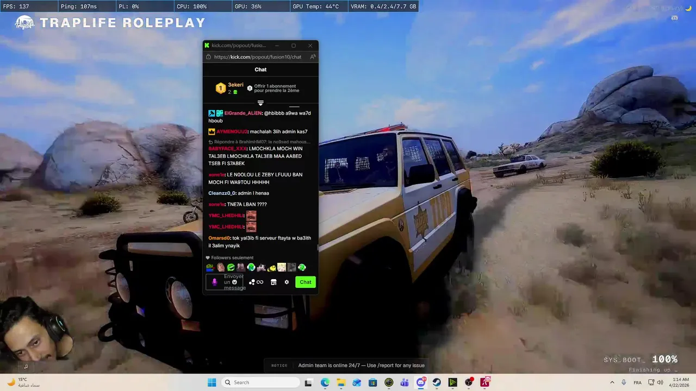Click the tray microphone icon
Viewport: 696px width, 391px height.
coord(624,382)
